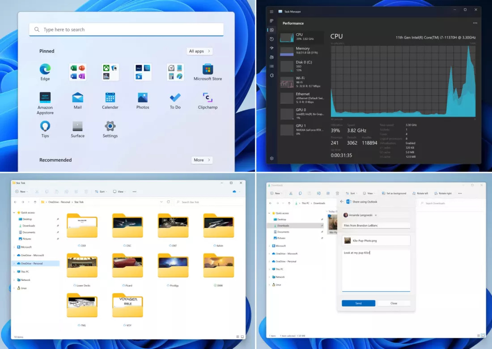
Task: Open the Performance page three-dot menu
Action: (x=475, y=23)
